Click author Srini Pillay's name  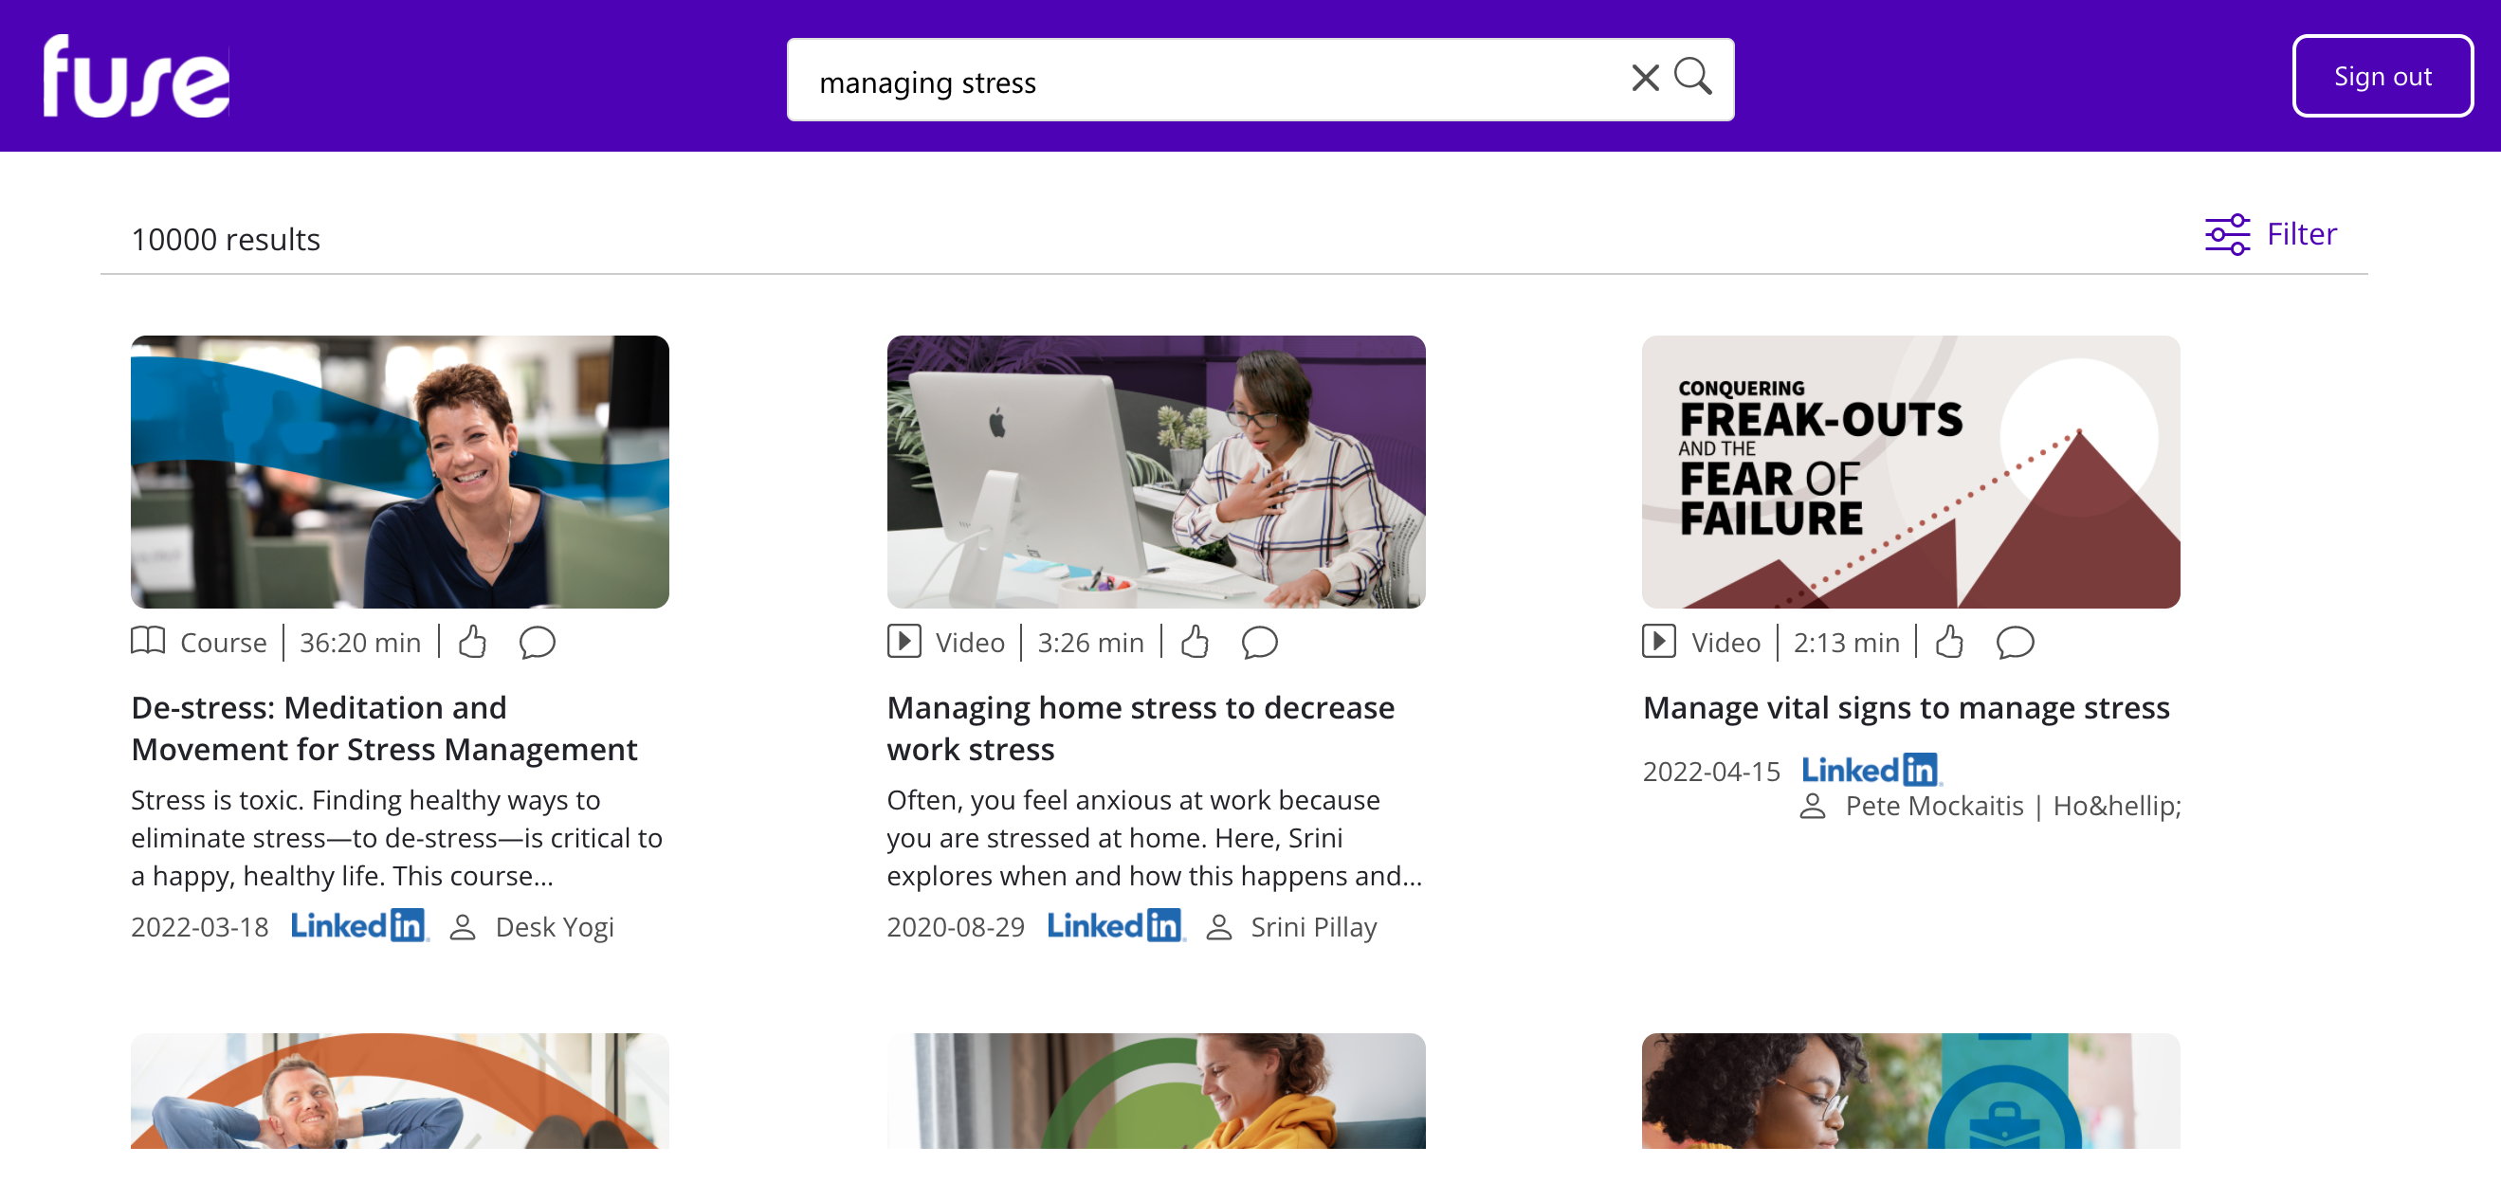[1313, 927]
